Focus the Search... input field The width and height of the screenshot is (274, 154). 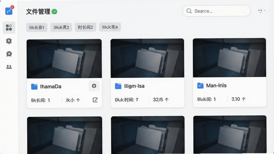(216, 11)
